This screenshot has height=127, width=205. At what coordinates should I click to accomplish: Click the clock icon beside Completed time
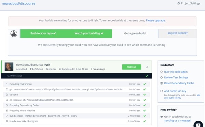click(x=60, y=69)
